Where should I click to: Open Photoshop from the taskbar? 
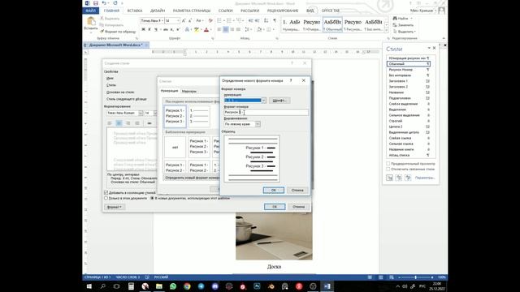tap(257, 286)
